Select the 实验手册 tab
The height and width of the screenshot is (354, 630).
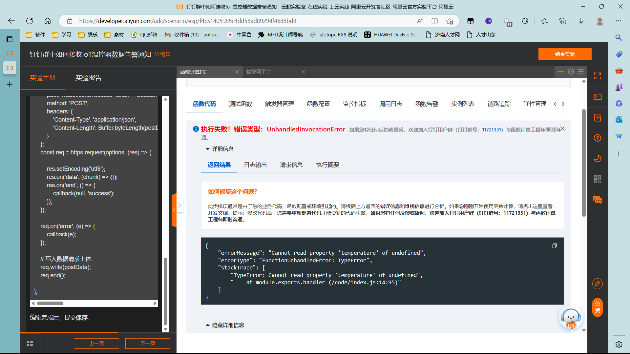tap(43, 78)
